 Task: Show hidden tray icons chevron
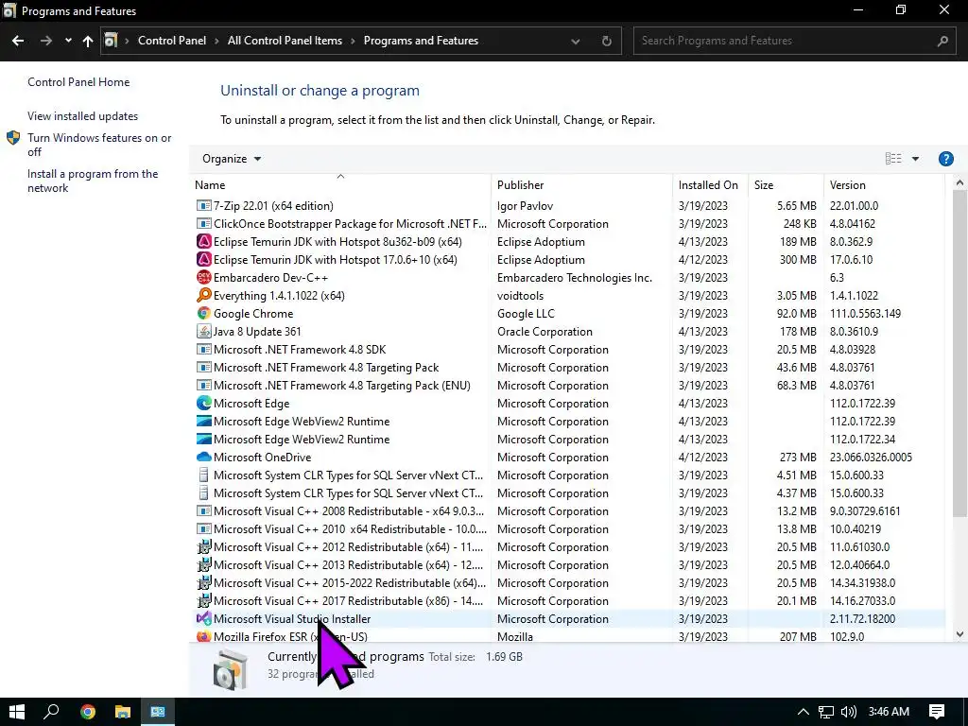804,712
